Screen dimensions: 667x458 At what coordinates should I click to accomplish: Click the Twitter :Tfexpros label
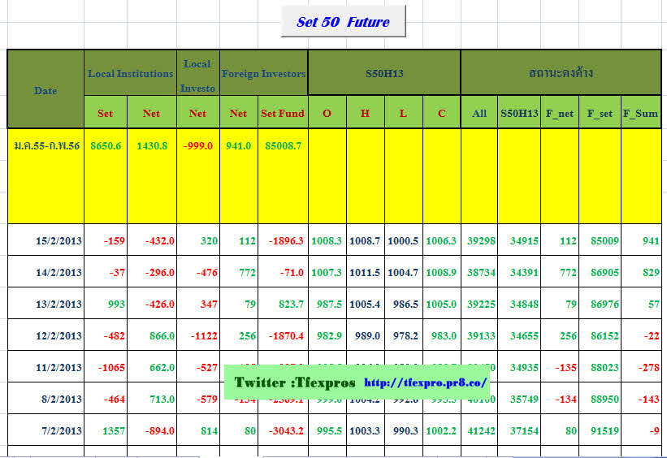(294, 382)
